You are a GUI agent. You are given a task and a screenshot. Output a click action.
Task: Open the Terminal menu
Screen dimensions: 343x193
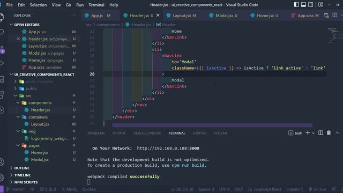(96, 5)
